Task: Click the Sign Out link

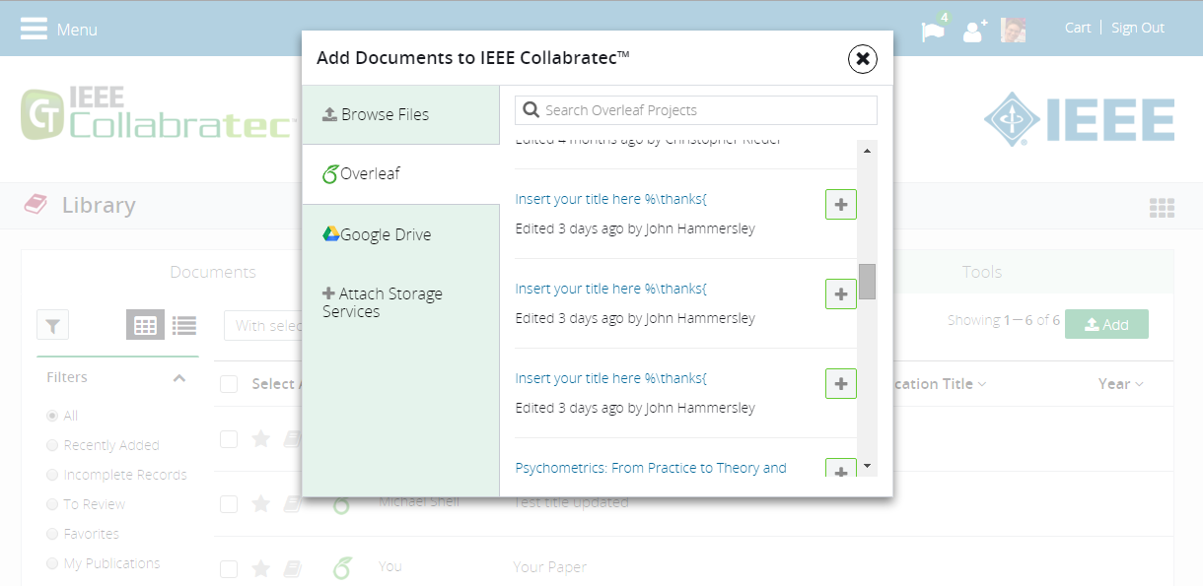Action: click(1137, 28)
